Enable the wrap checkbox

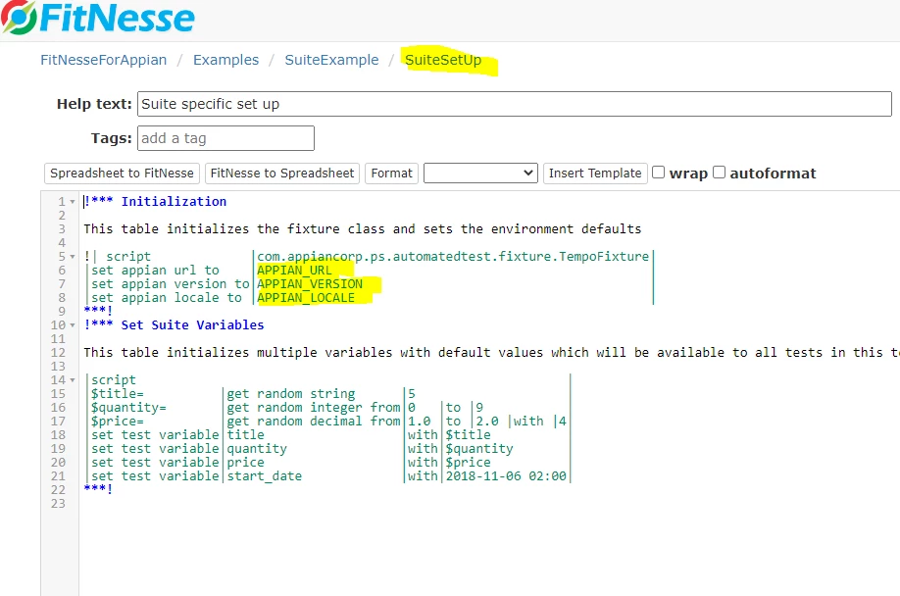(659, 173)
